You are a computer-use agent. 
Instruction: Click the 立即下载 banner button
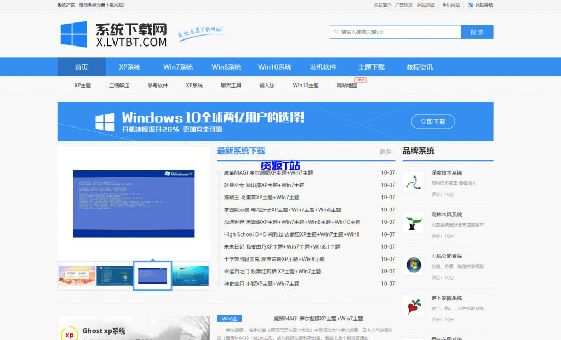pyautogui.click(x=433, y=122)
